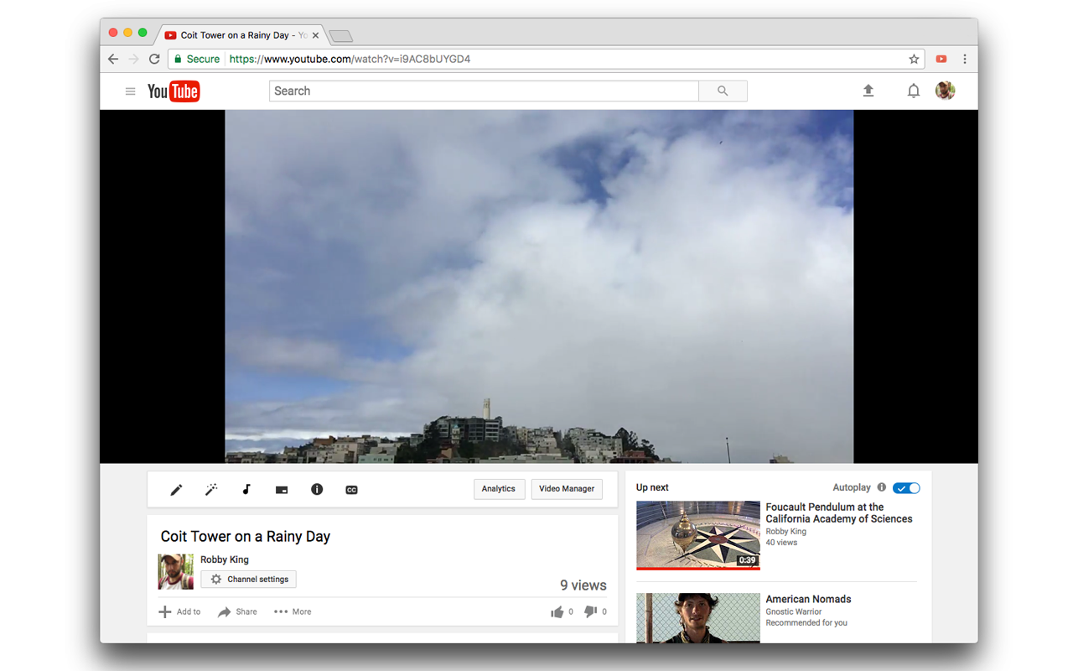Share the video with the arrow icon

pyautogui.click(x=224, y=611)
